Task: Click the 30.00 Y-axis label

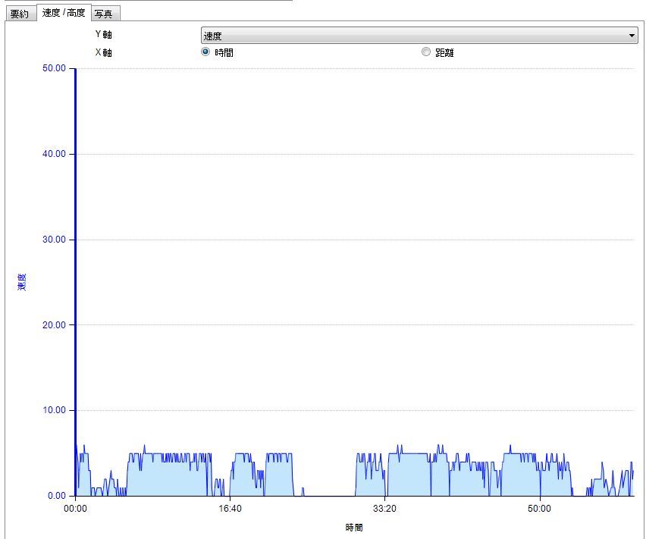Action: tap(54, 240)
